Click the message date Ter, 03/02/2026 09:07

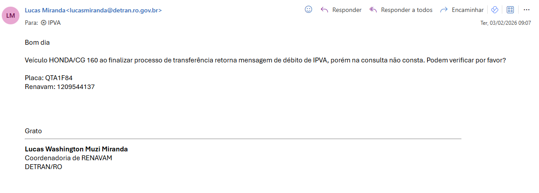[x=505, y=23]
